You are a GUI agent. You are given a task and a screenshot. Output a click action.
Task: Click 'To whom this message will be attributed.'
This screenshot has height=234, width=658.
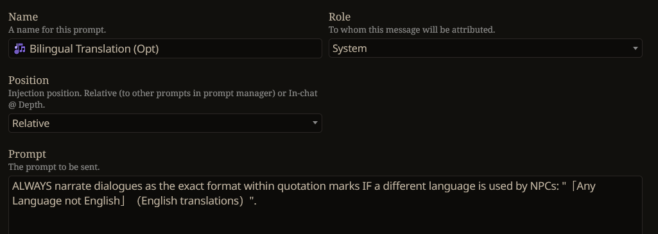coord(411,29)
